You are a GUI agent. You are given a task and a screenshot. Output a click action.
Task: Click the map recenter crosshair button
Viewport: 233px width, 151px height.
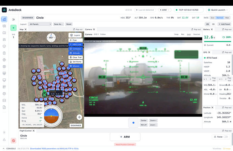79,117
